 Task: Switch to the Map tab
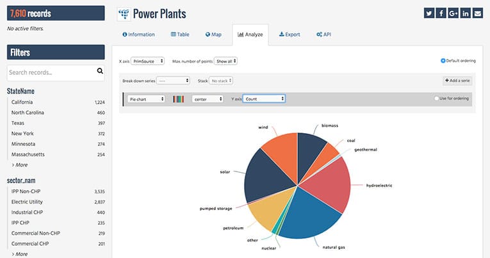[x=213, y=34]
